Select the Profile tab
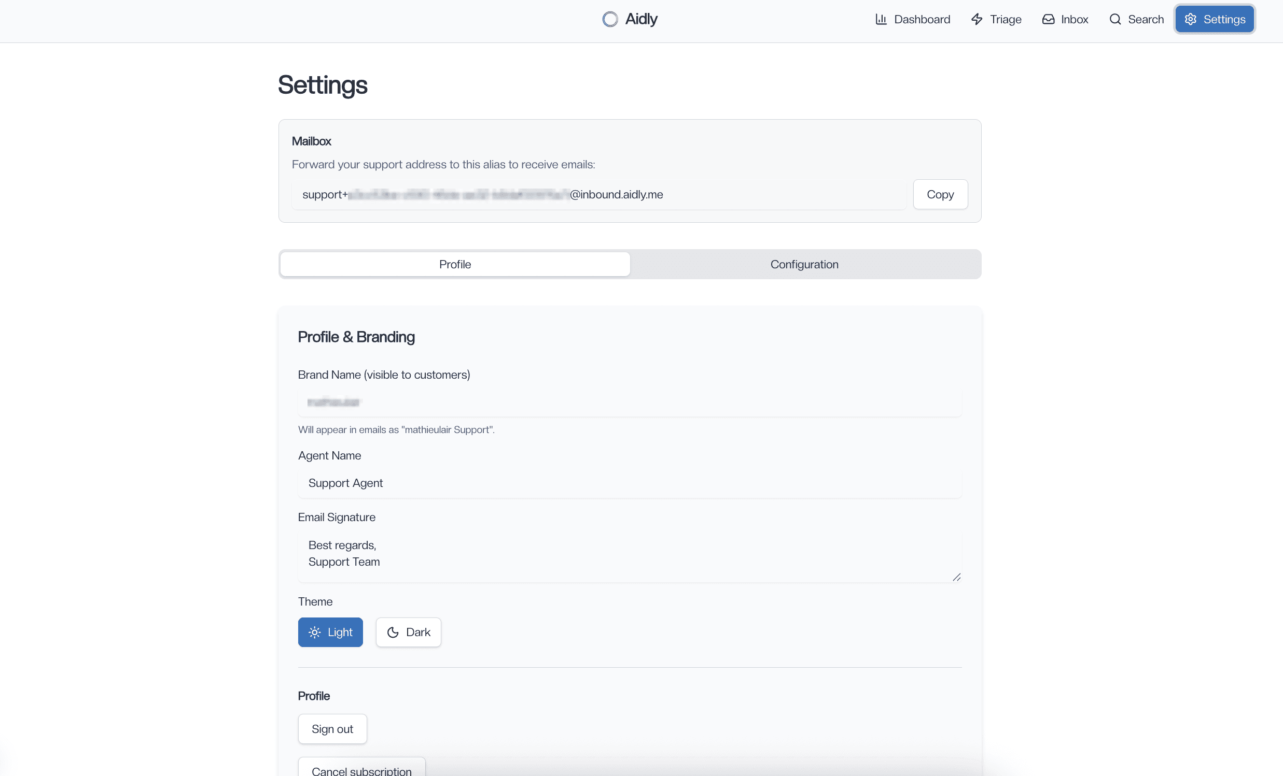This screenshot has height=776, width=1283. tap(454, 264)
